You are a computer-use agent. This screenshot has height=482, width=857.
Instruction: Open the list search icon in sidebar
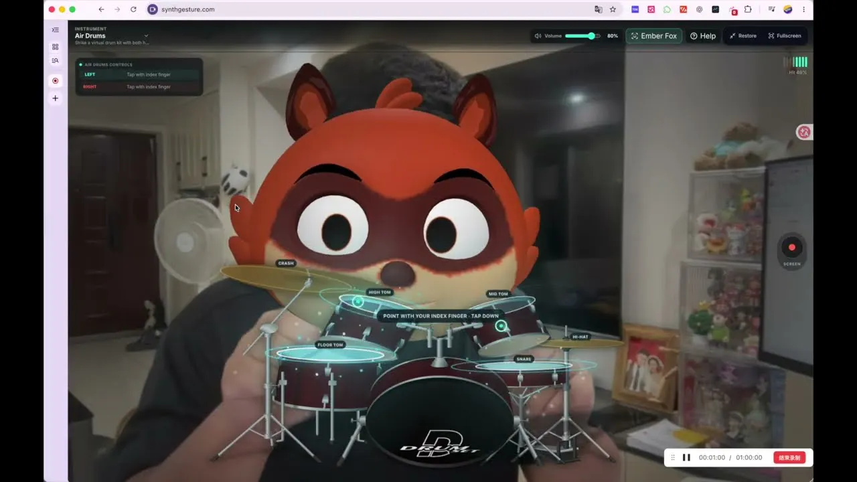[x=56, y=61]
